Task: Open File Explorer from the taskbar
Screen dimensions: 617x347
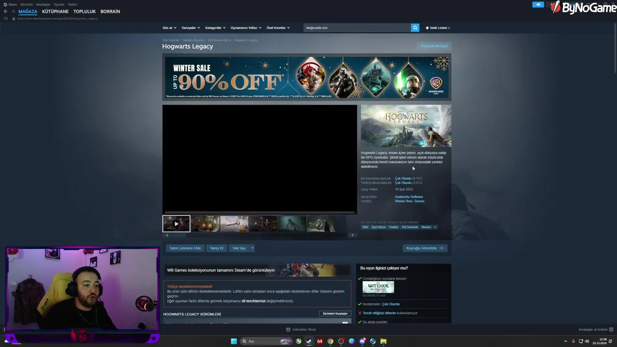Action: tap(383, 341)
